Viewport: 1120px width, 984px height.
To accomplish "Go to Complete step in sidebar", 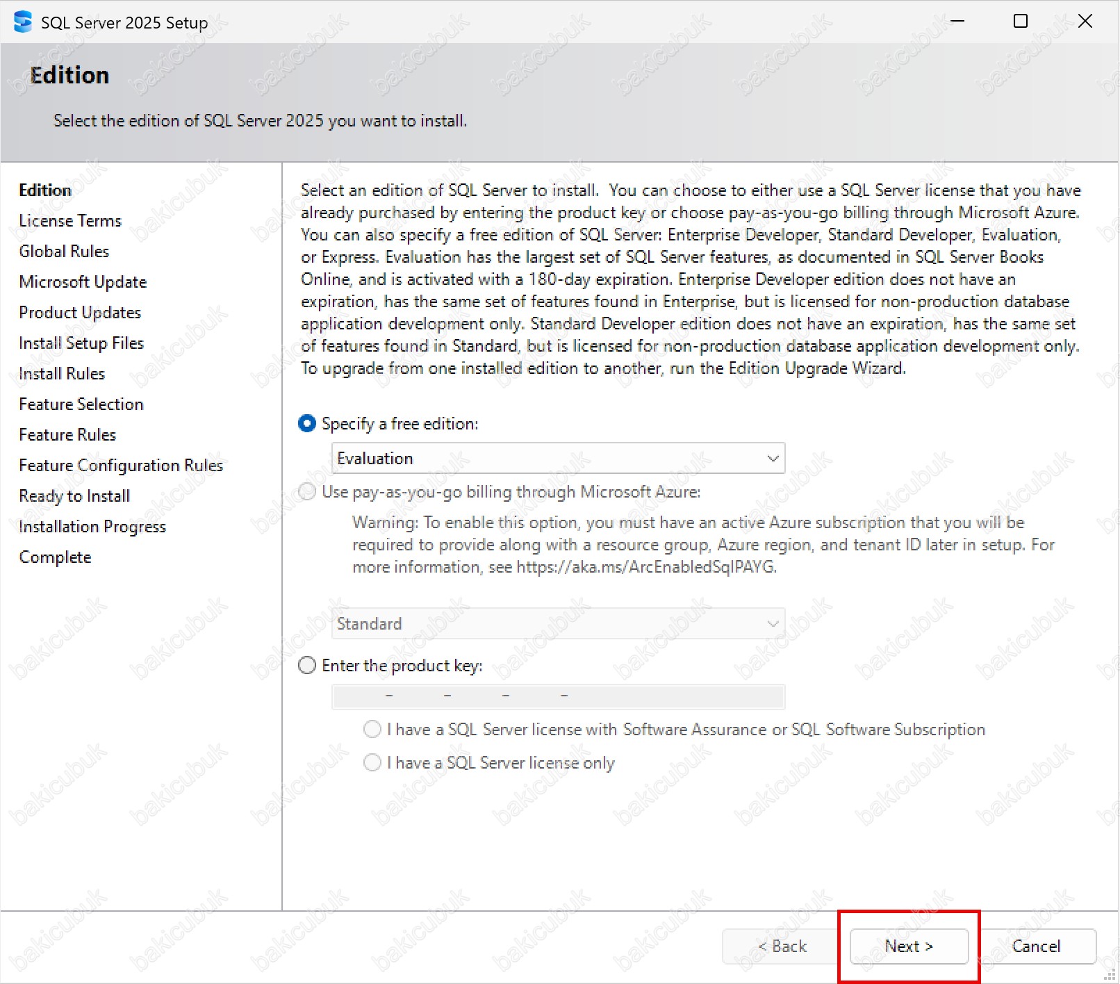I will point(55,557).
